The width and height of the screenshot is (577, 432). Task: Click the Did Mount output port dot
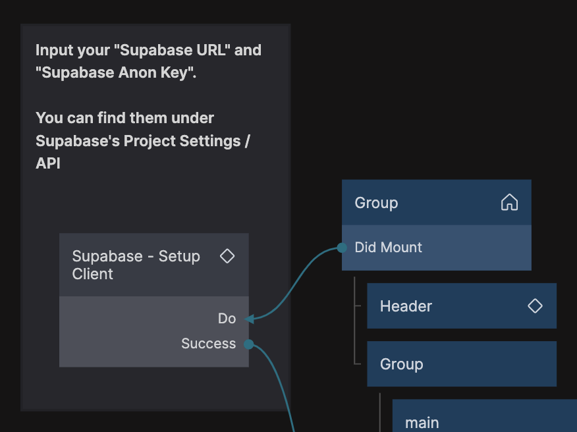(342, 248)
